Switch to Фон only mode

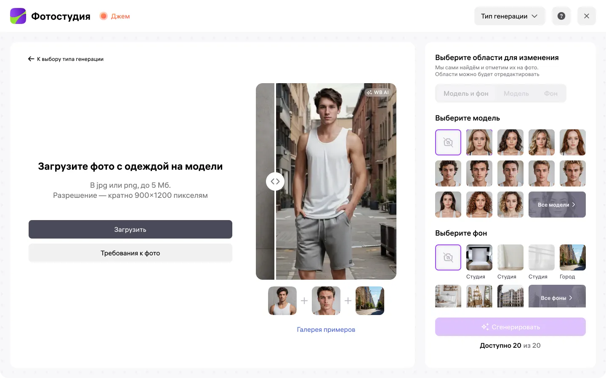click(550, 94)
